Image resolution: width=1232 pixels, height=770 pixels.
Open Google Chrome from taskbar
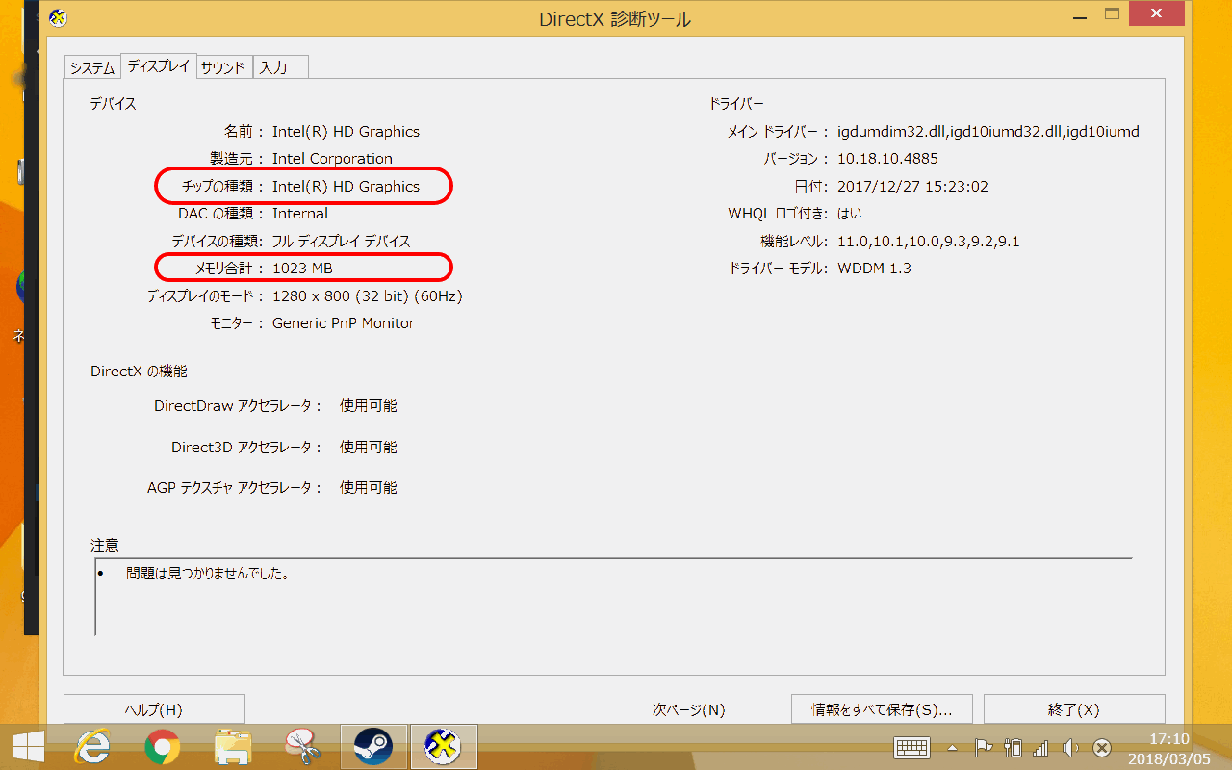[162, 746]
